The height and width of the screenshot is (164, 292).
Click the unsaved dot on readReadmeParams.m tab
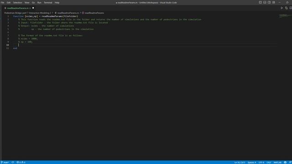coord(33,8)
